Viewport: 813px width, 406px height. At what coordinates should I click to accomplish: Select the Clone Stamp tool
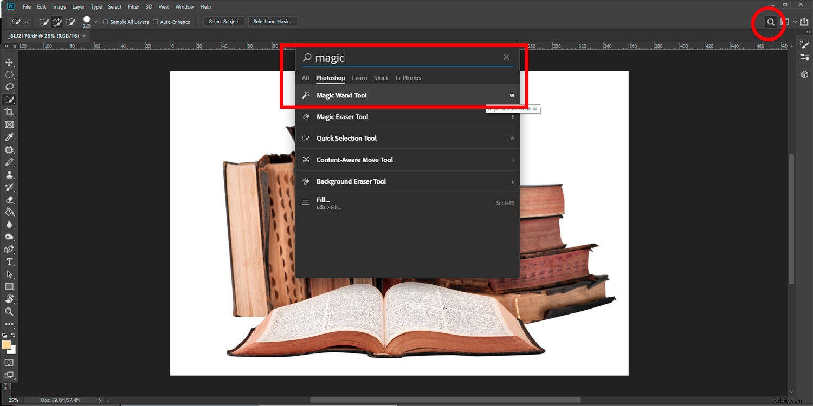tap(9, 174)
